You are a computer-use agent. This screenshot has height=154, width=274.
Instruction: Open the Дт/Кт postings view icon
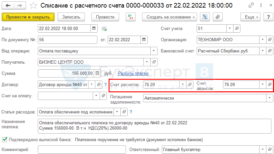pos(131,17)
